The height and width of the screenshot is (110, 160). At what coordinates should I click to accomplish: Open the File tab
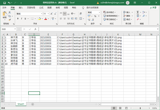(x=4, y=8)
